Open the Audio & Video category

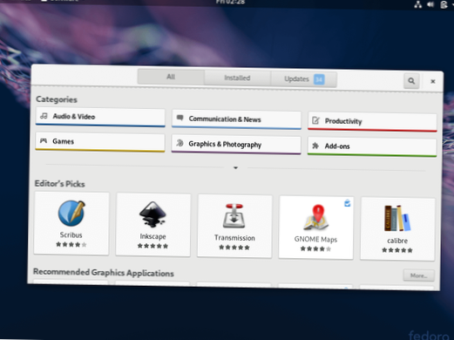[x=100, y=118]
